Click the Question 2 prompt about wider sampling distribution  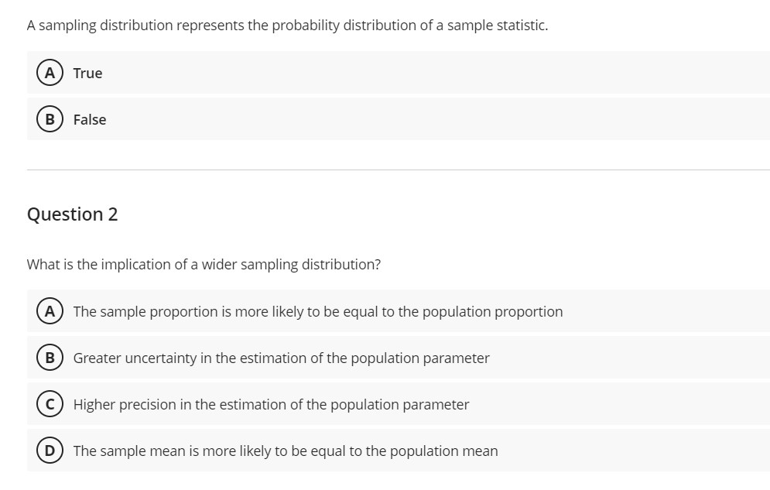(204, 264)
